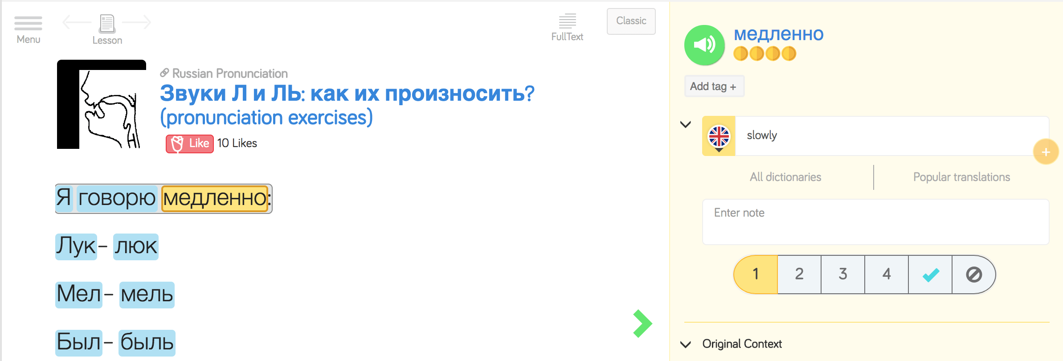The height and width of the screenshot is (361, 1063).
Task: Click the Enter note text field
Action: (875, 222)
